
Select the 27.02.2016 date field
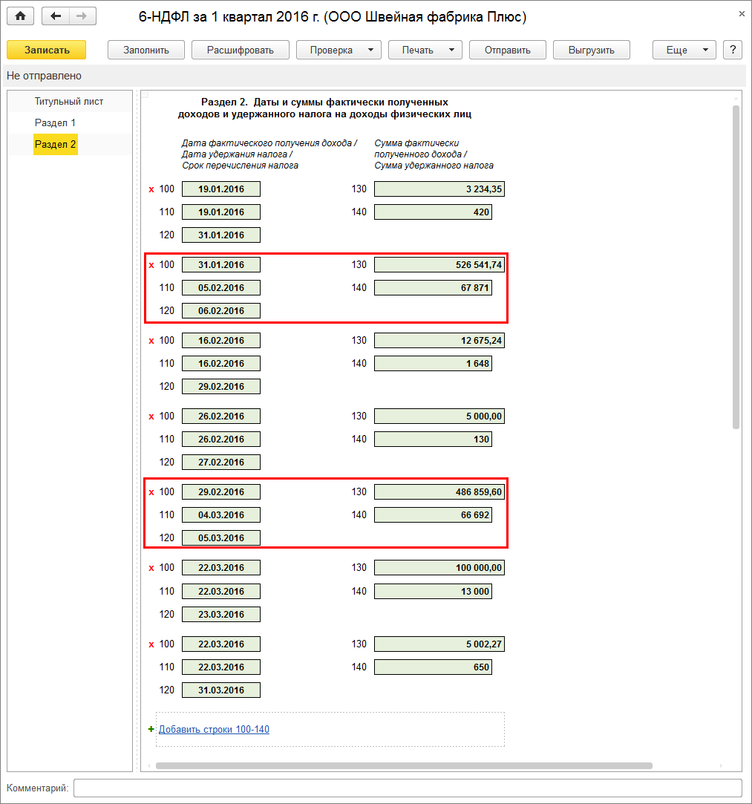click(221, 462)
